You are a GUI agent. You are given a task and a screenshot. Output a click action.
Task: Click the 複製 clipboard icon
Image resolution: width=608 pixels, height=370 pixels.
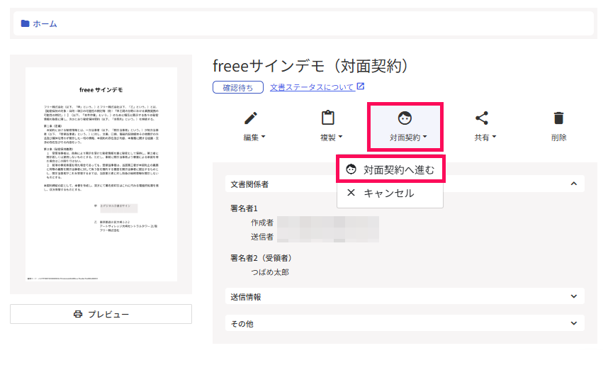tap(328, 118)
